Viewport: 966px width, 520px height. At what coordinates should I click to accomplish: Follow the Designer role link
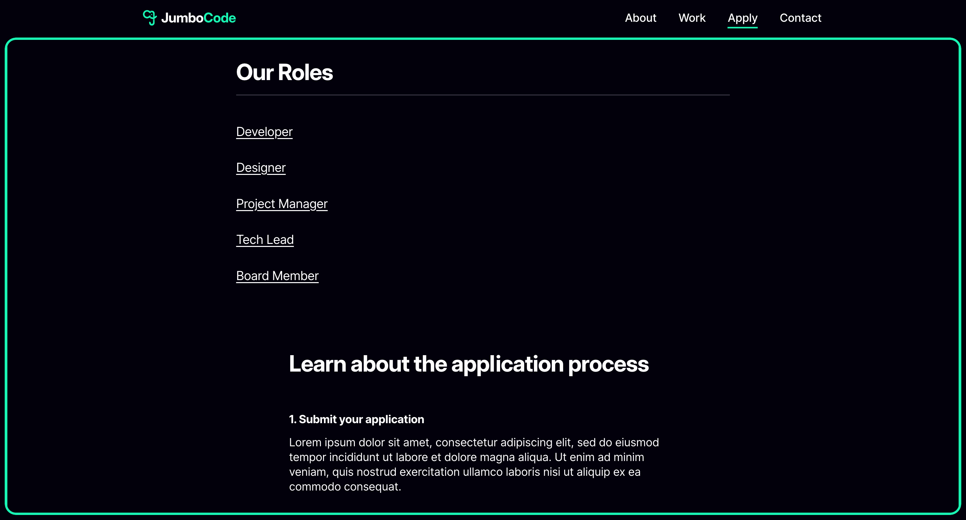261,168
